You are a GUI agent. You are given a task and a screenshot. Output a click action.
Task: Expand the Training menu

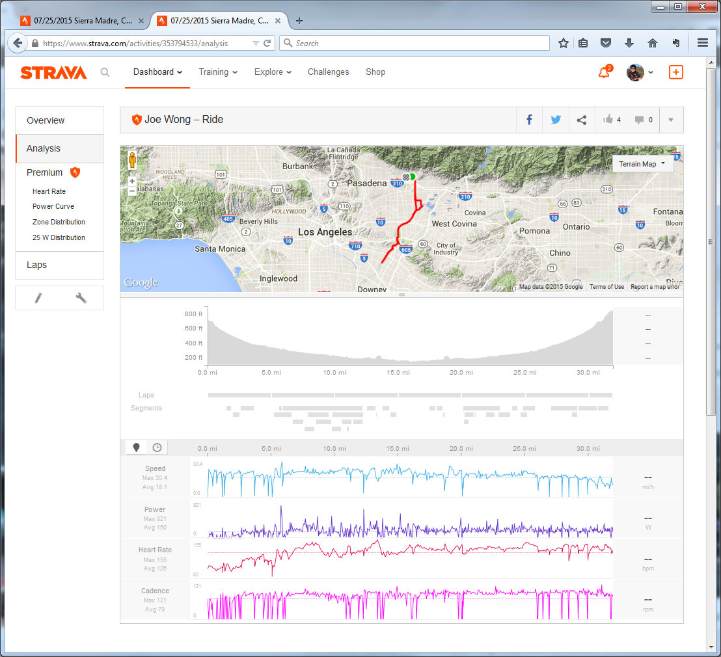218,72
